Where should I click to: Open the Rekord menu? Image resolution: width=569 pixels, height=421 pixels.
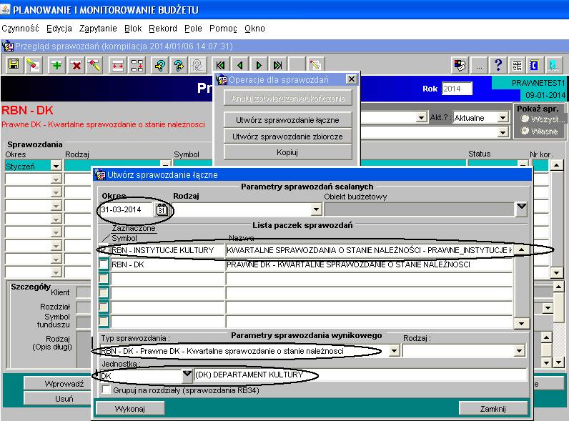(163, 29)
